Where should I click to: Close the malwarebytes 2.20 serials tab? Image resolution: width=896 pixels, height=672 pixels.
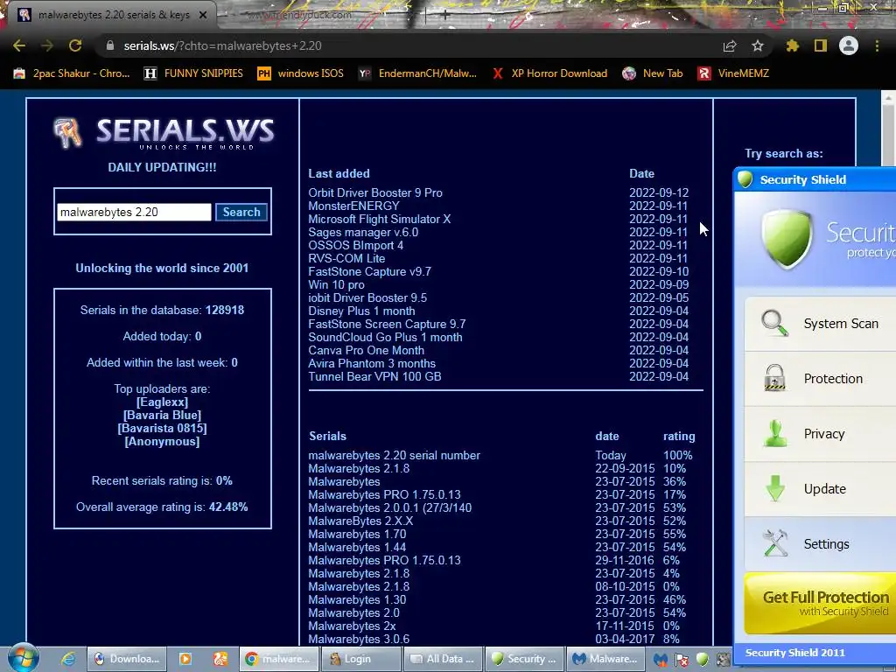pos(203,15)
